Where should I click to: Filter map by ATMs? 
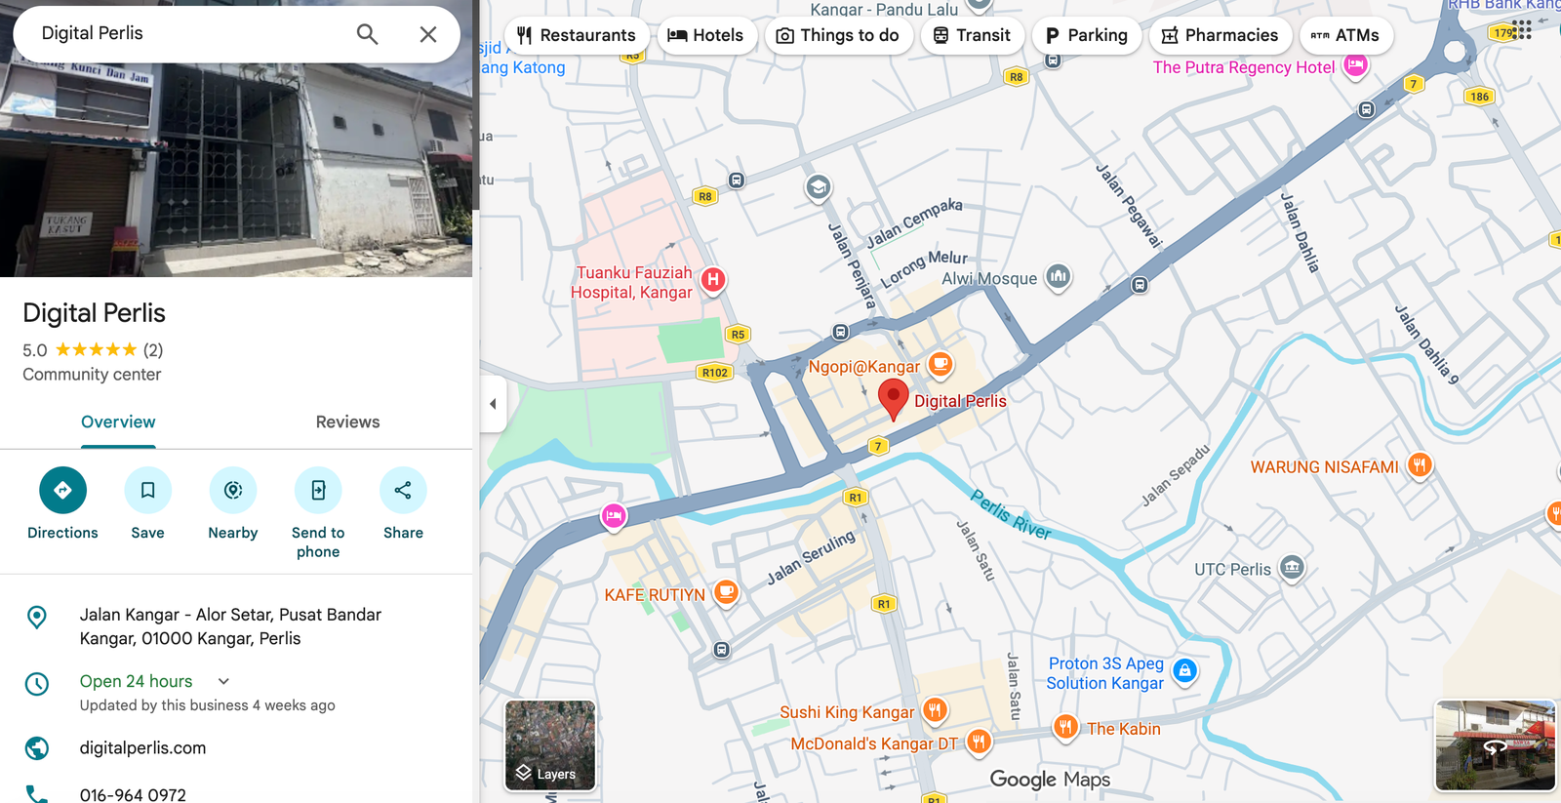pos(1345,35)
